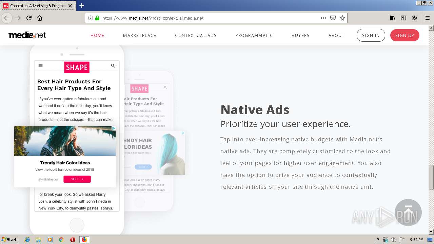Click 'Prioritize your user experience.' text
The image size is (434, 244).
pyautogui.click(x=285, y=124)
